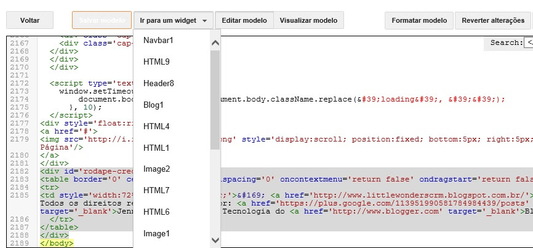Select Image1 in widget list
The height and width of the screenshot is (248, 533).
[172, 234]
